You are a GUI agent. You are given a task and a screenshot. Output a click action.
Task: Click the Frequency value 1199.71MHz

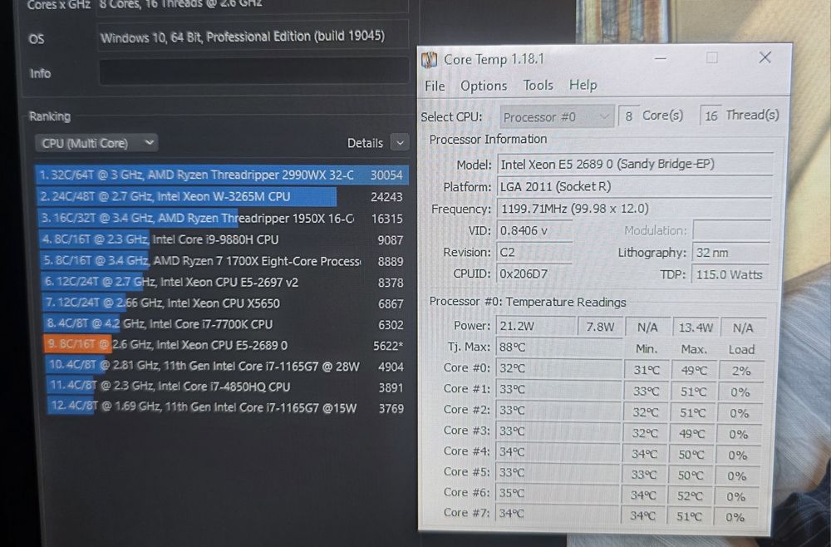point(634,209)
